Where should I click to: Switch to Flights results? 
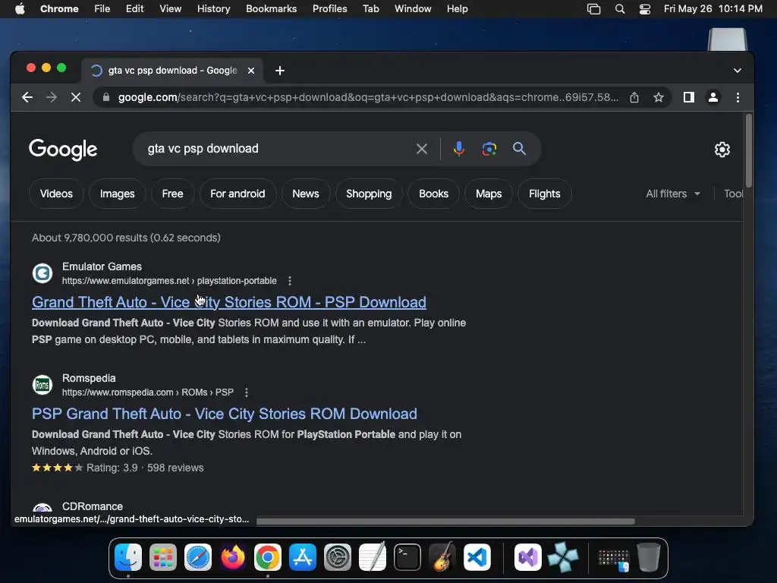tap(545, 194)
